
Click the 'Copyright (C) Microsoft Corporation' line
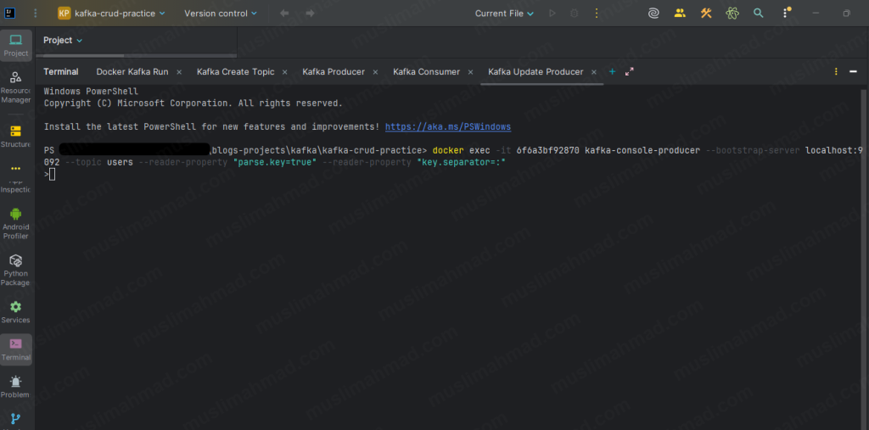(x=193, y=103)
